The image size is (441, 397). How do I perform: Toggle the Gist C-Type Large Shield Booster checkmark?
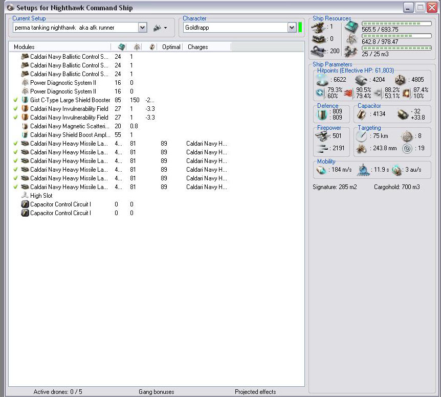pyautogui.click(x=15, y=100)
